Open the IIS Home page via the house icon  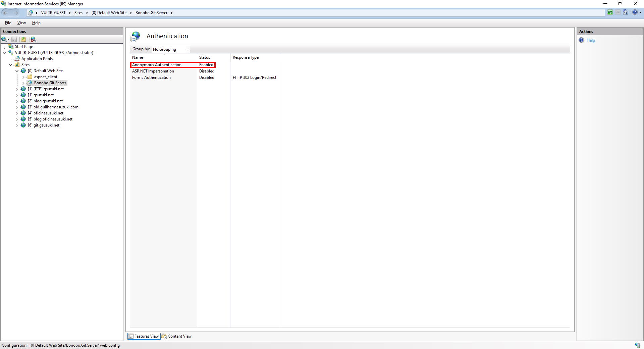[626, 12]
